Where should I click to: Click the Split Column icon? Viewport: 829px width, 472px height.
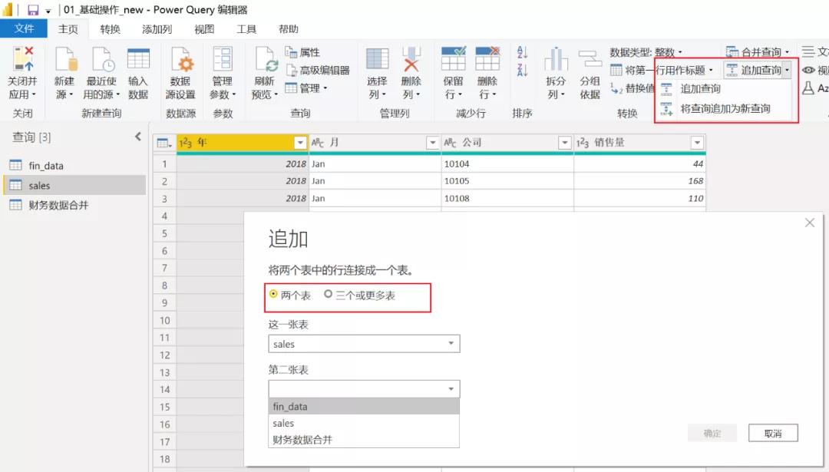(557, 58)
